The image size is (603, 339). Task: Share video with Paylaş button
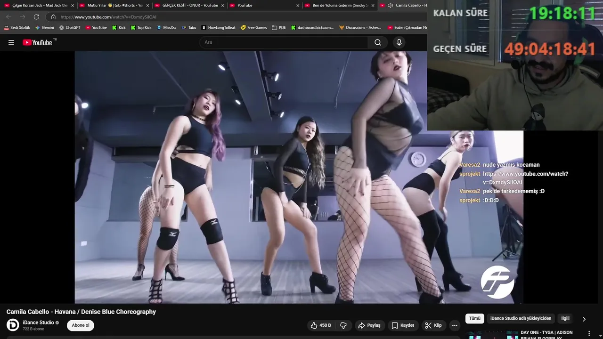coord(369,325)
